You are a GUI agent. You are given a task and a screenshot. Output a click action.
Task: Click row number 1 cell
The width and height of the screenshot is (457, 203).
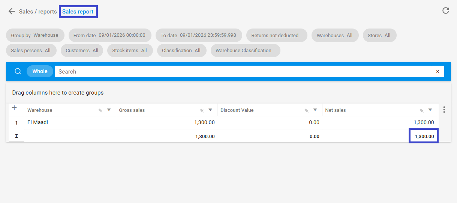[16, 123]
